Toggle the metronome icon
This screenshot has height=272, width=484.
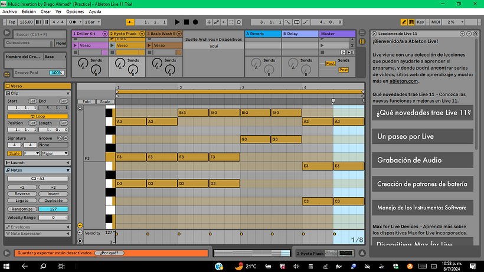pyautogui.click(x=73, y=22)
